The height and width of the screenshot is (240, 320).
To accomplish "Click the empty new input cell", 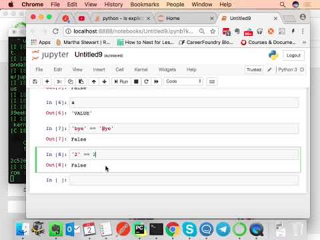I will (184, 180).
